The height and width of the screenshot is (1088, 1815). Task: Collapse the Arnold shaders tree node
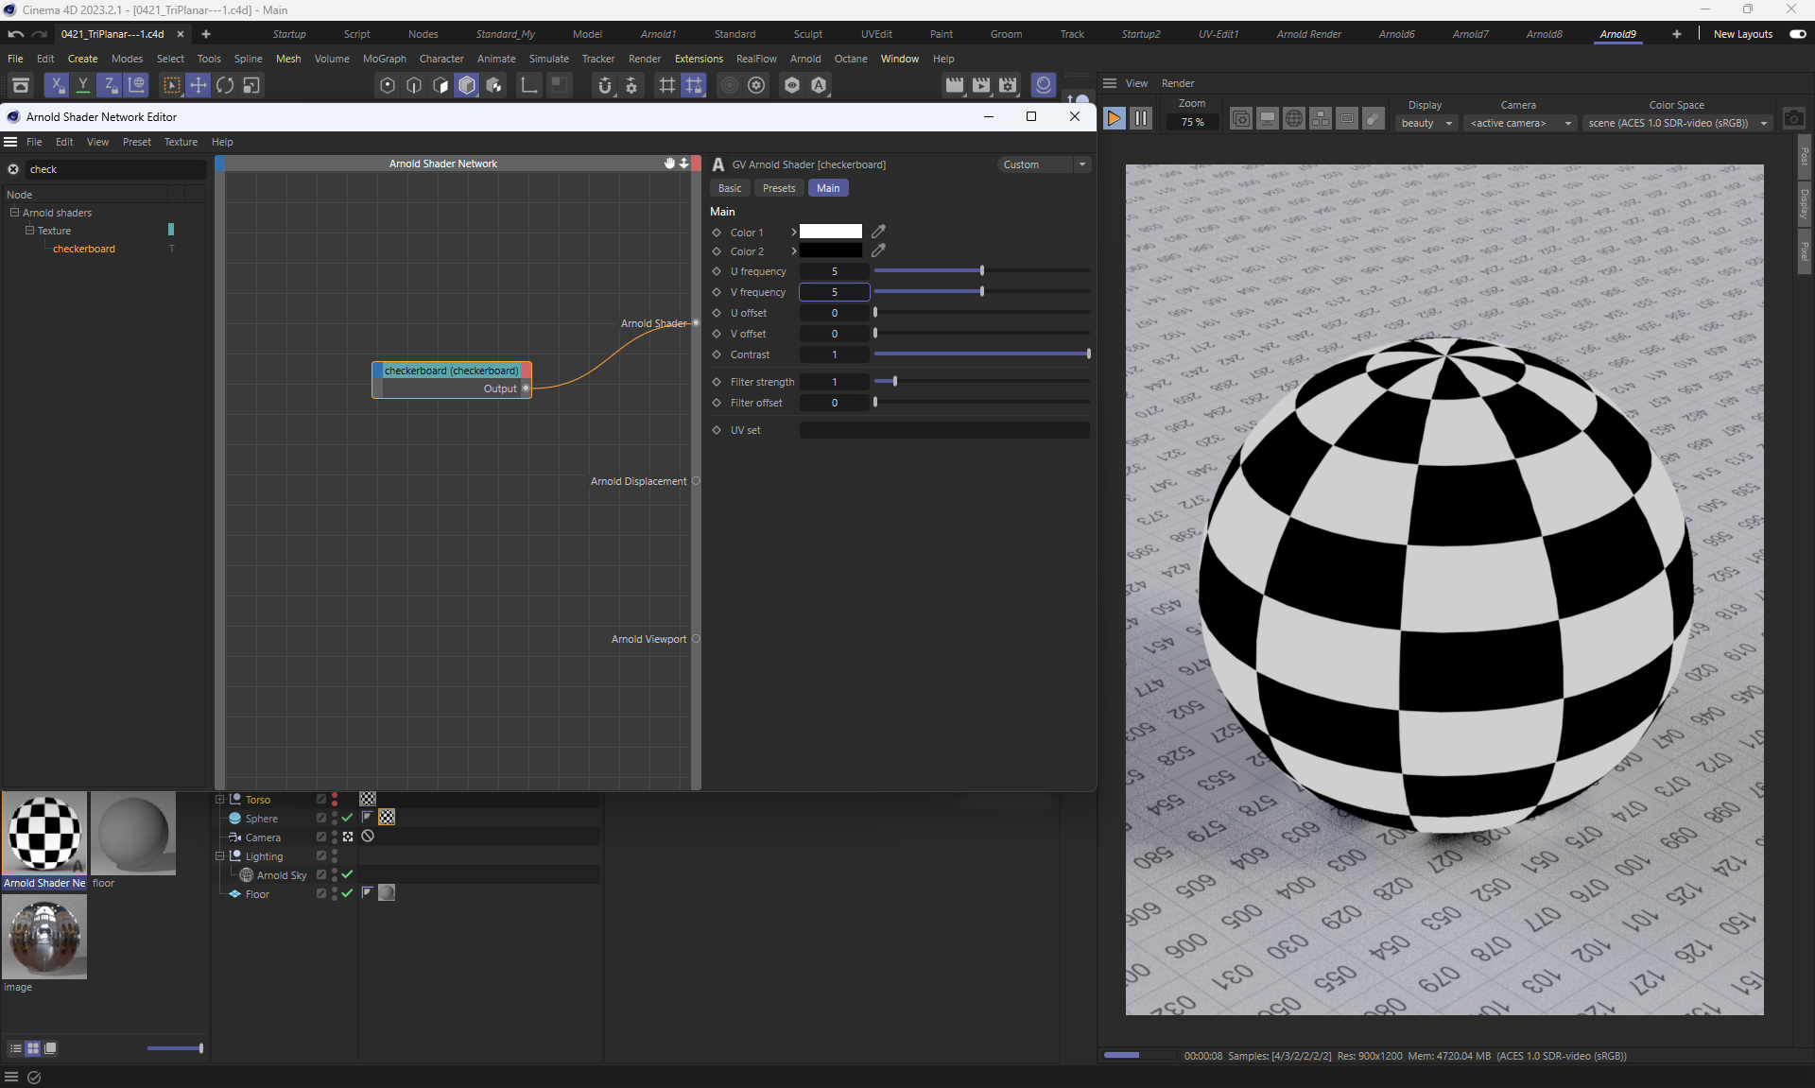(x=15, y=213)
